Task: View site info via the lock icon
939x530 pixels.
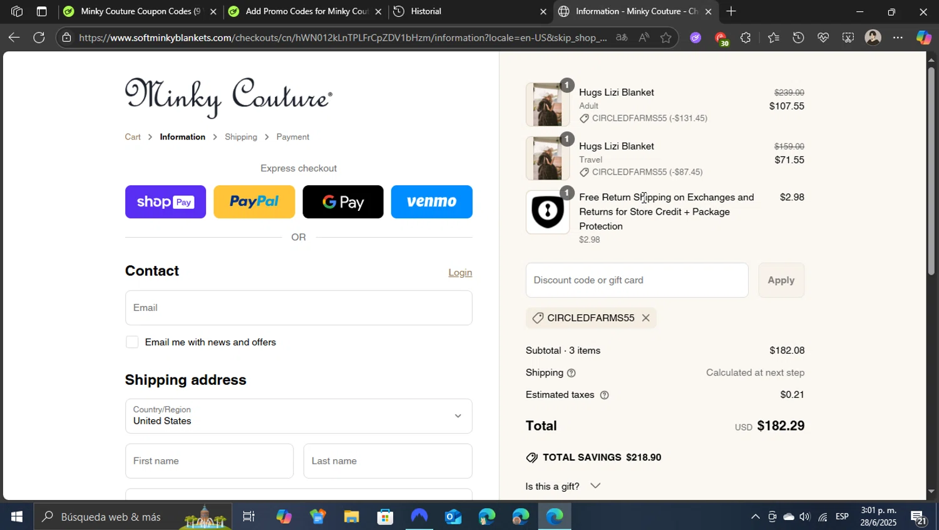Action: [66, 38]
